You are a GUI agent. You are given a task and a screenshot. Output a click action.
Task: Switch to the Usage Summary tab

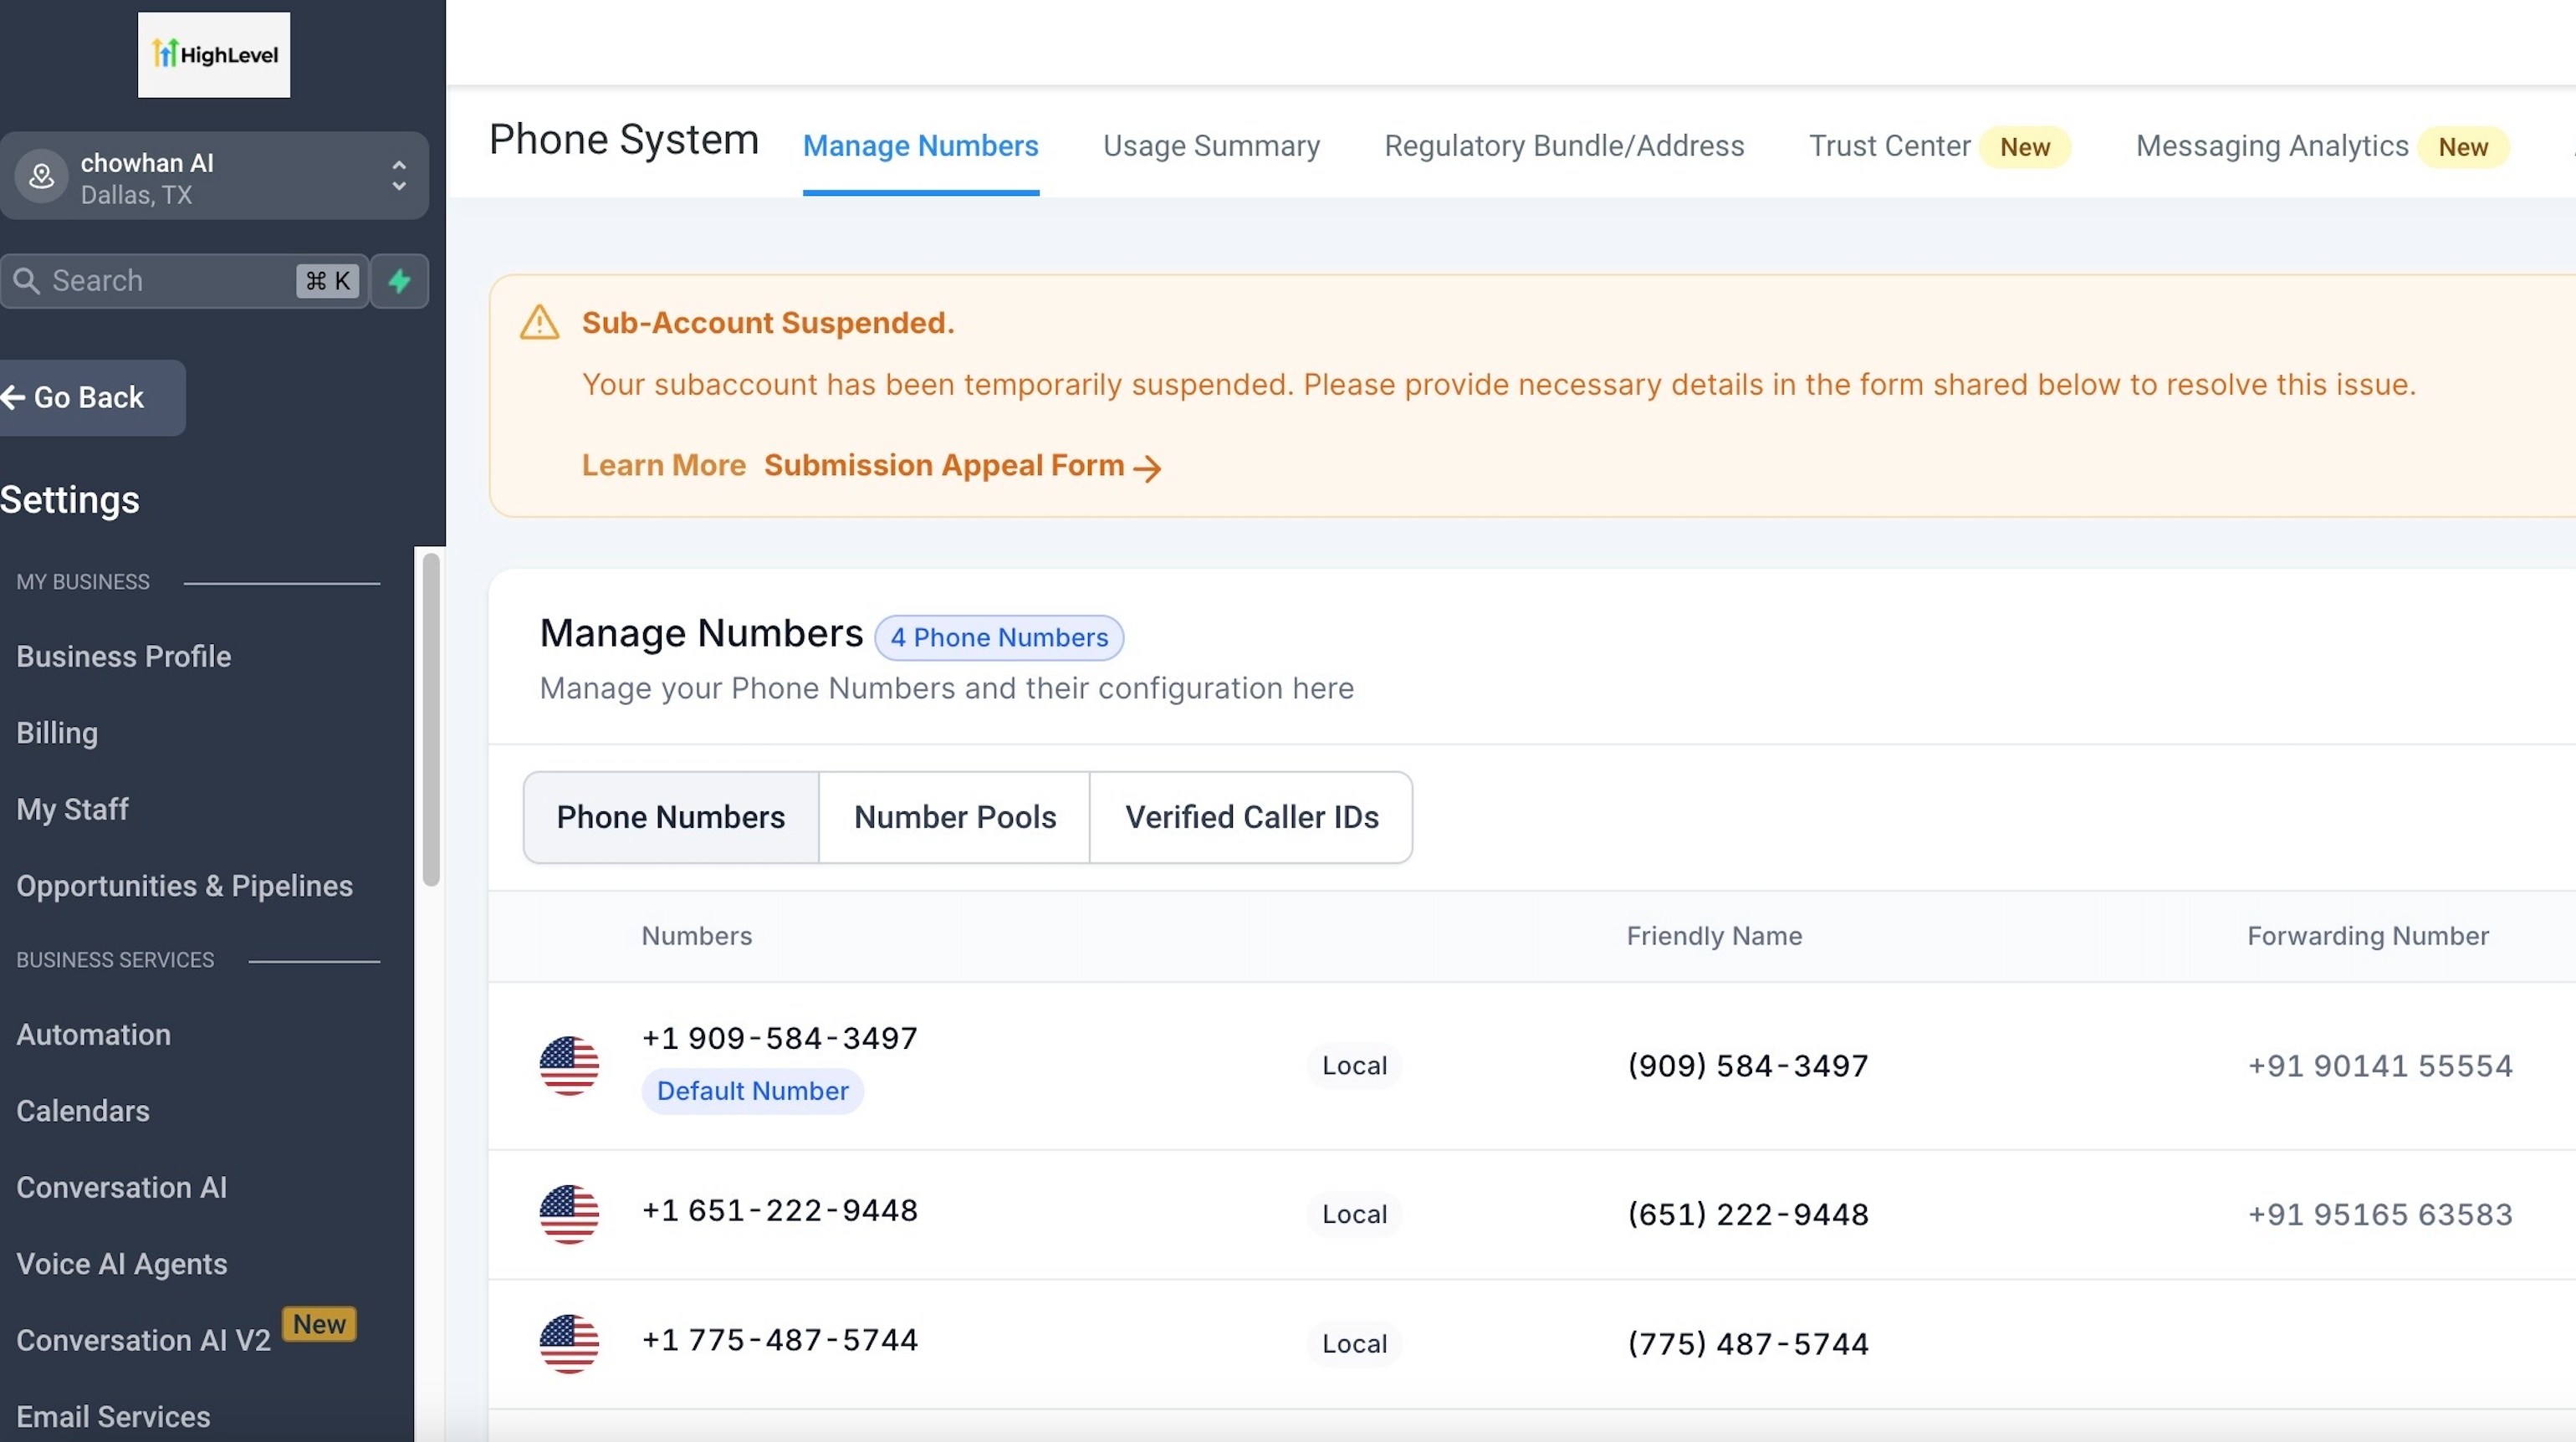point(1211,146)
